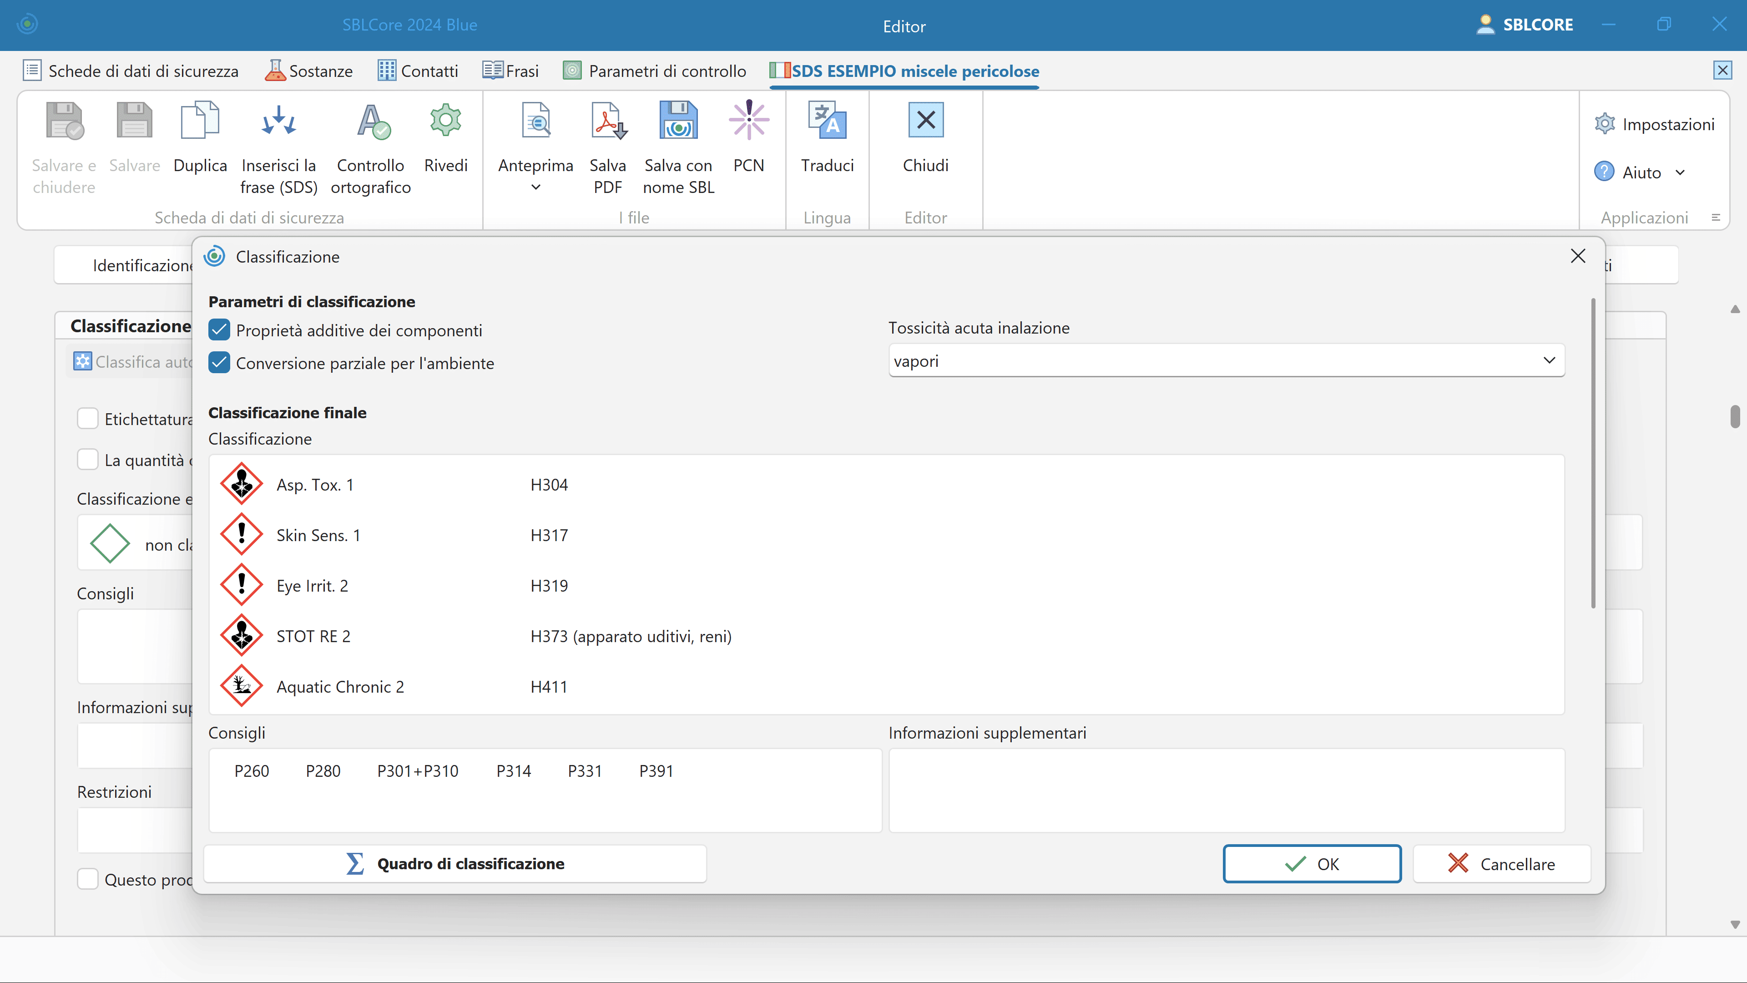The width and height of the screenshot is (1747, 983).
Task: Open Quadro di classificazione
Action: (x=455, y=864)
